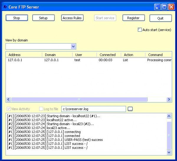The height and width of the screenshot is (161, 177).
Task: Minimize the Core FTP Server window
Action: (x=158, y=7)
